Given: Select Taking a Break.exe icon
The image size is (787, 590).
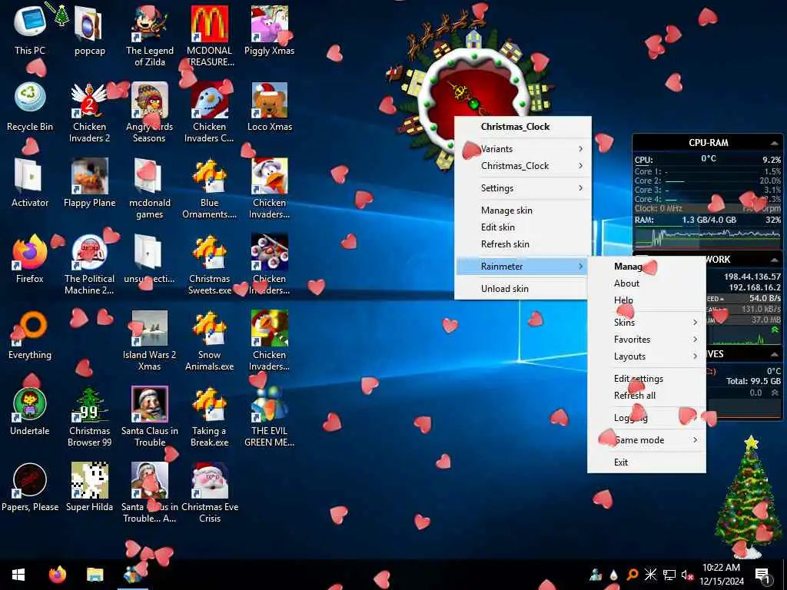Looking at the screenshot, I should 209,417.
